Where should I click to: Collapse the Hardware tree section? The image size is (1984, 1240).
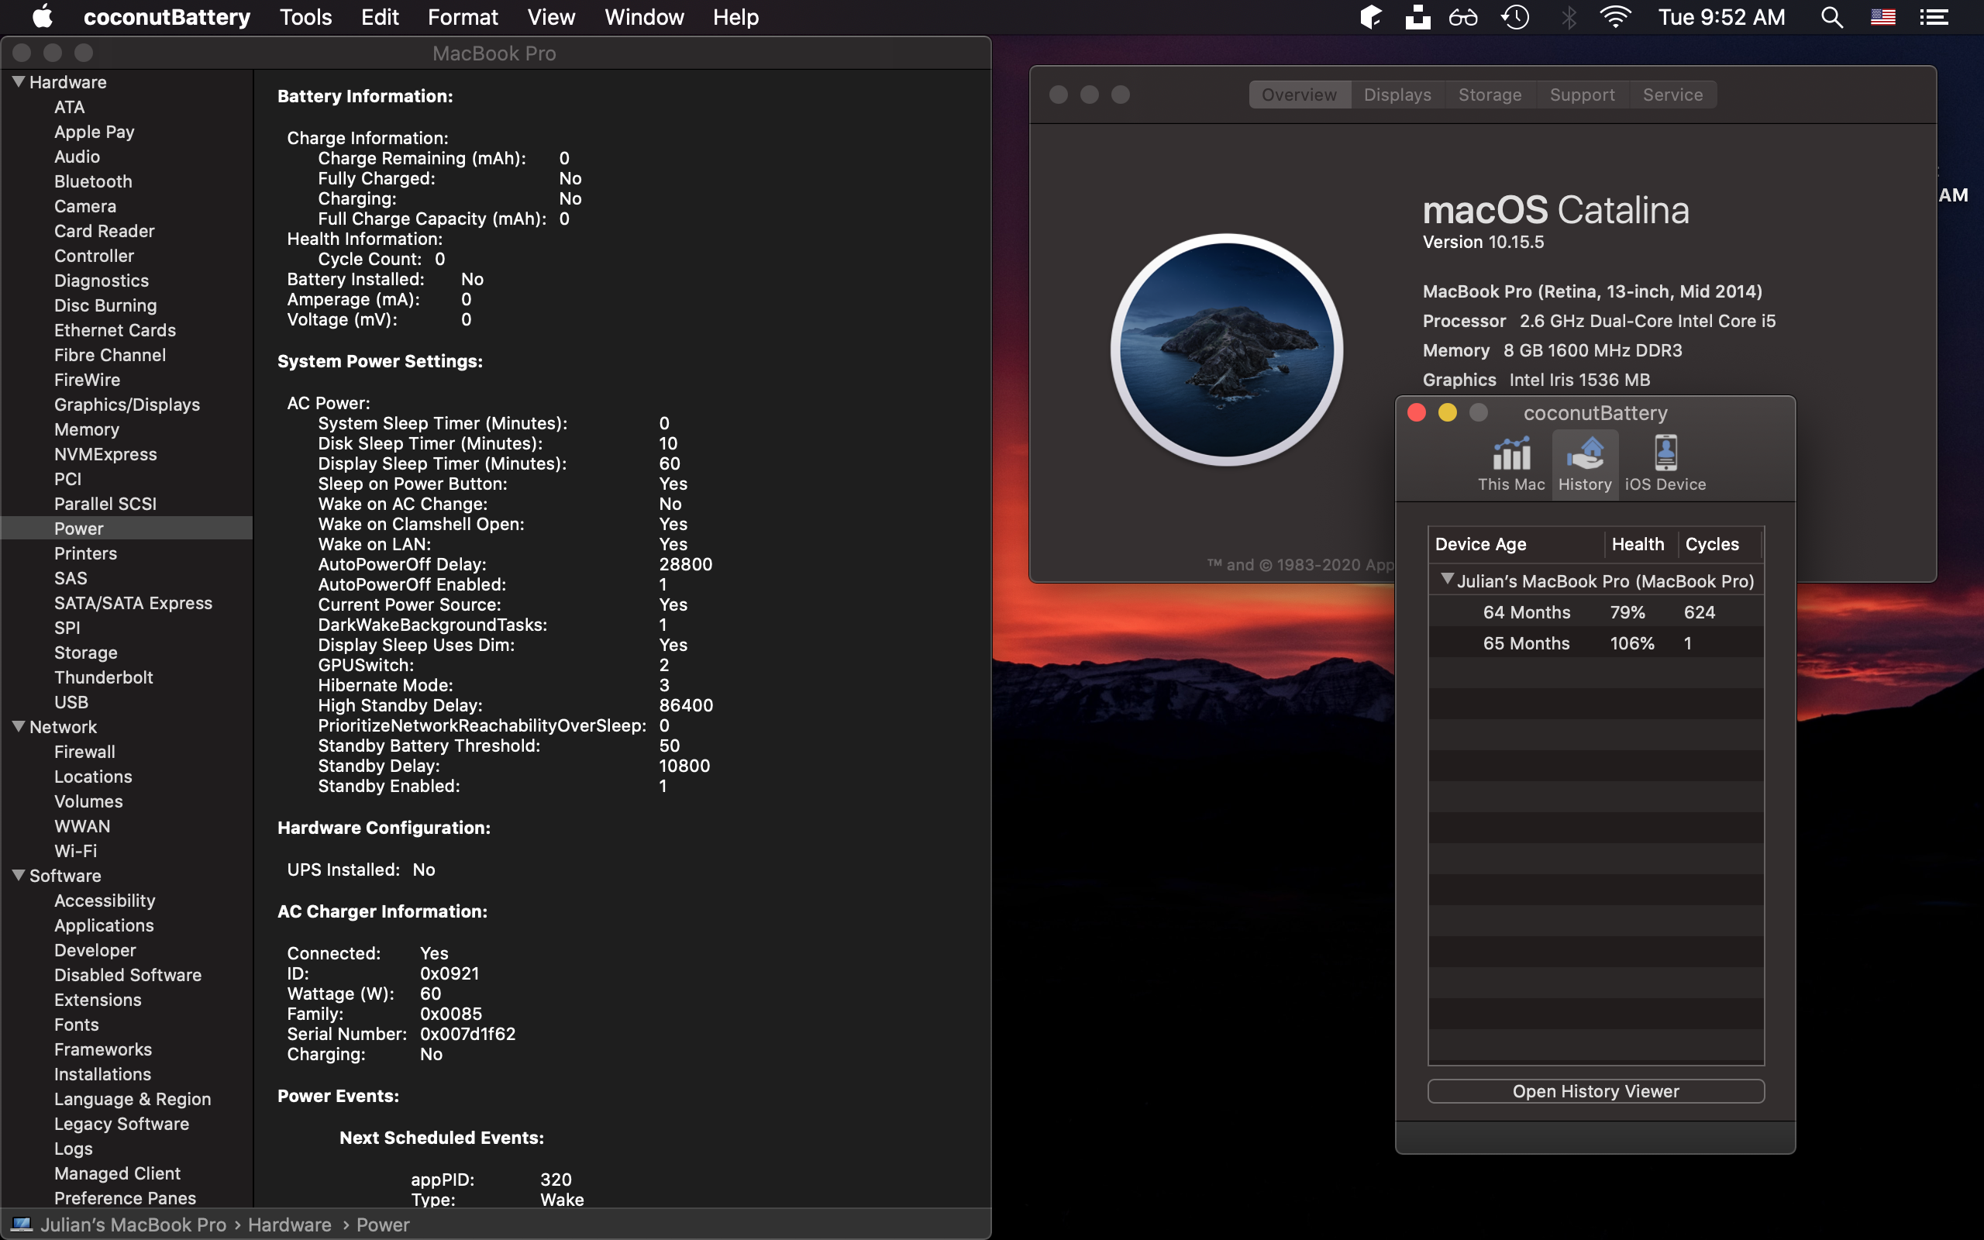coord(18,81)
